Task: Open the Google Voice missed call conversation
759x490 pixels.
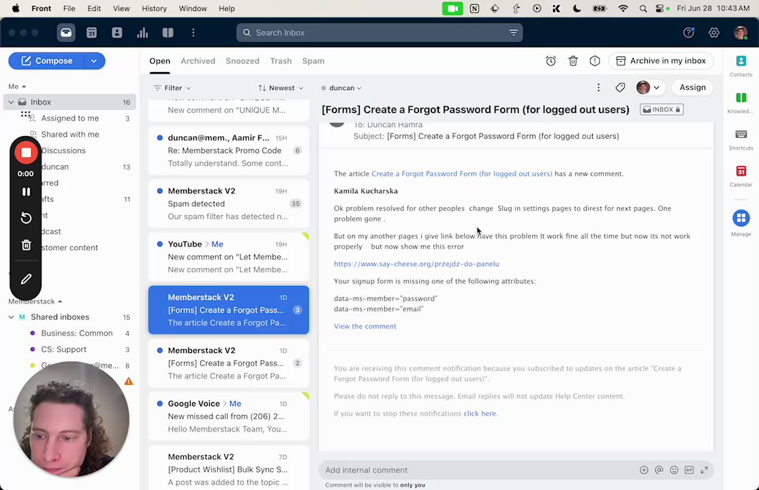Action: 228,416
